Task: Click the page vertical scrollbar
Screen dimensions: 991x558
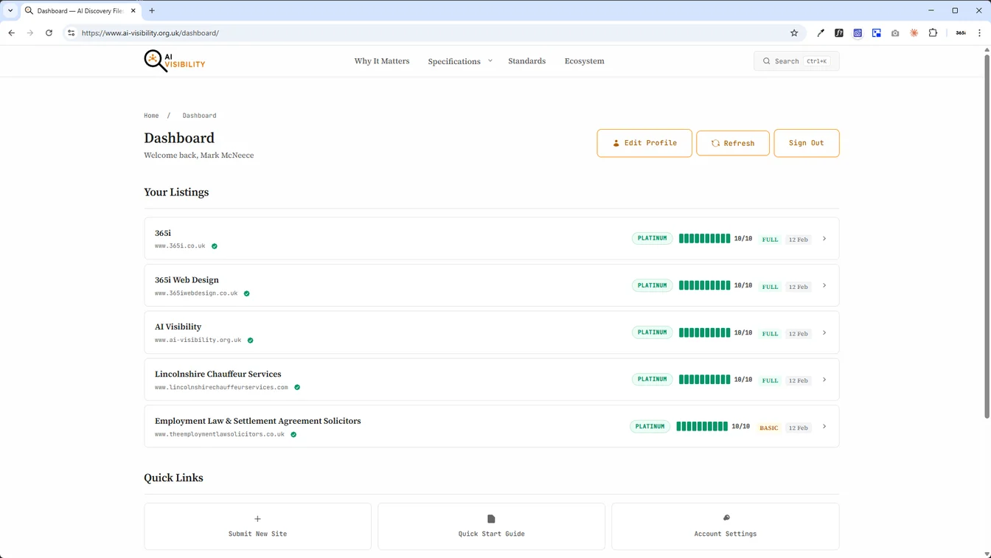Action: (x=987, y=236)
